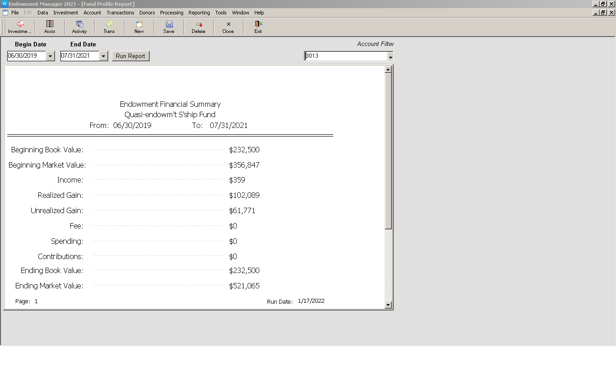Viewport: 616px width, 383px height.
Task: Close the report via the Close X icon
Action: (x=228, y=27)
